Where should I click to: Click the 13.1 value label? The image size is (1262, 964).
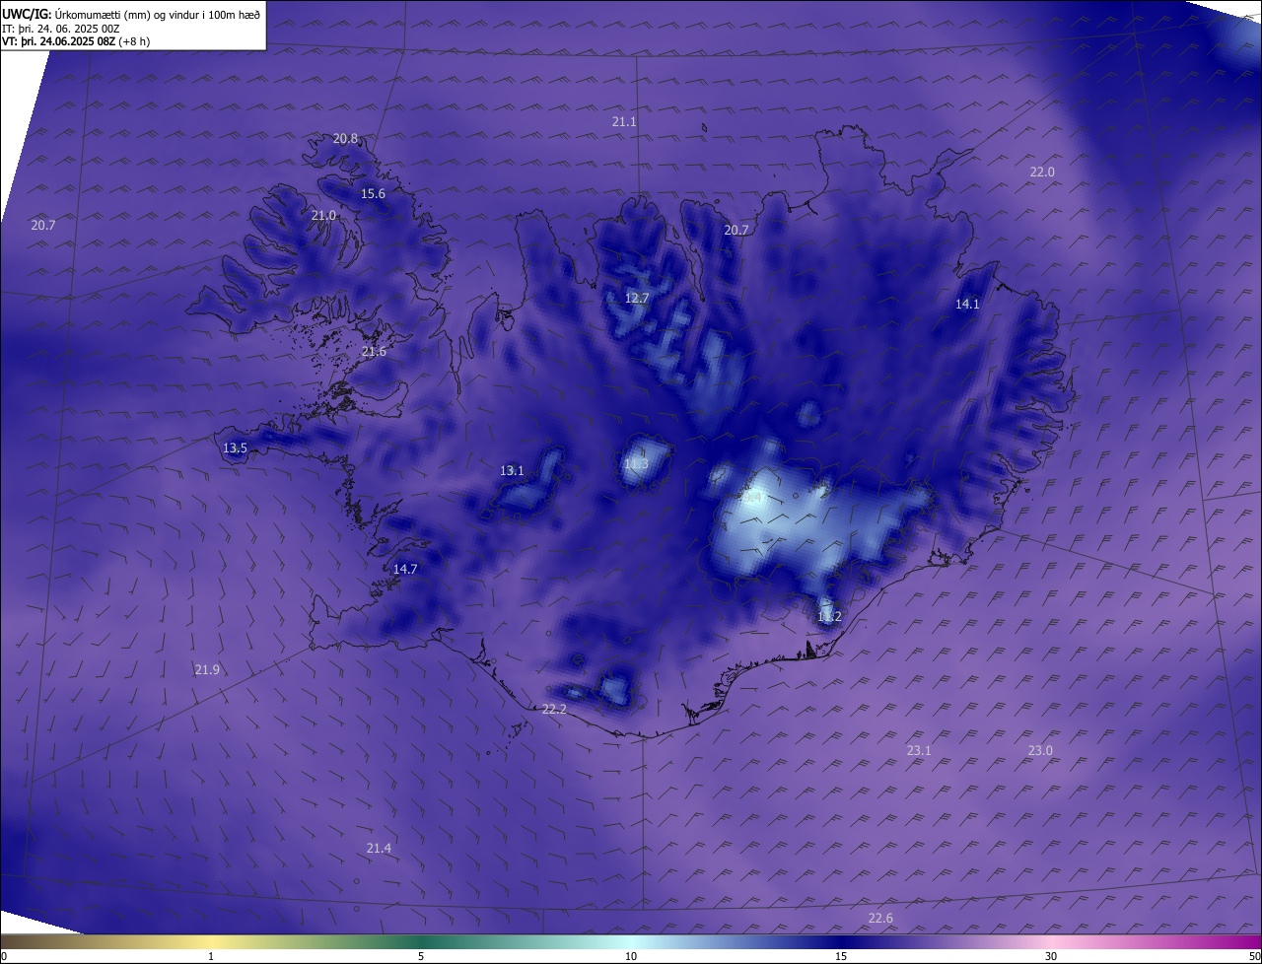(x=512, y=471)
